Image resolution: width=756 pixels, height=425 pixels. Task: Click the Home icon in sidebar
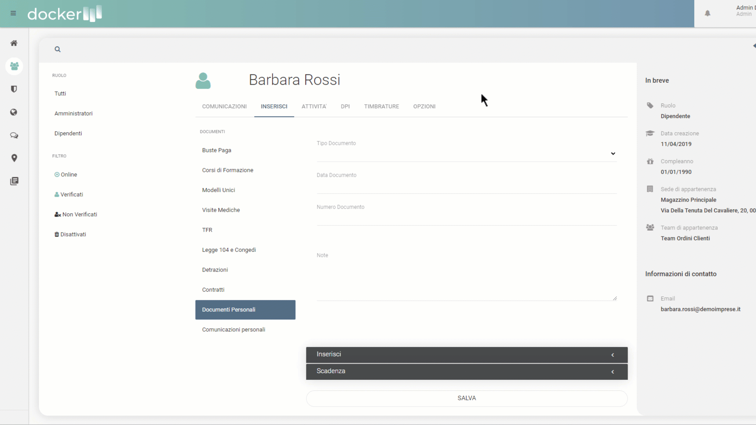point(14,43)
